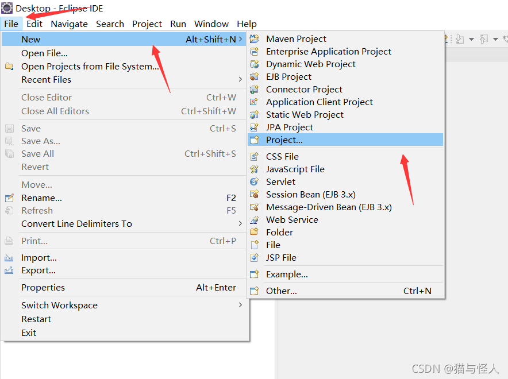
Task: Select Static Web Project entry
Action: (x=345, y=115)
